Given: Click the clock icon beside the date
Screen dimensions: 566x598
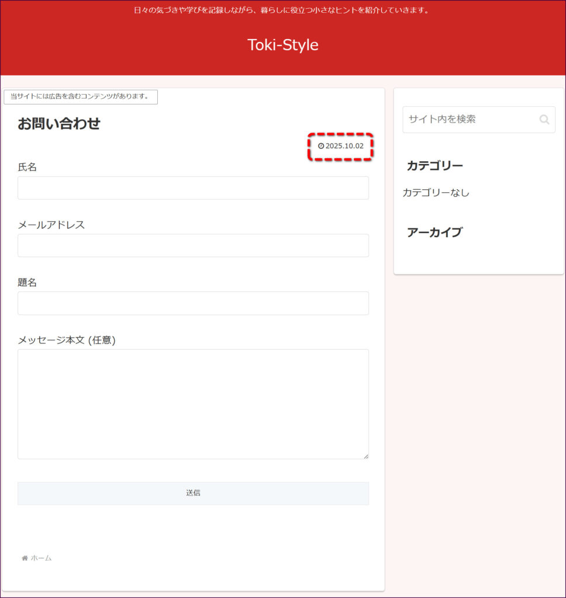Looking at the screenshot, I should click(x=320, y=146).
